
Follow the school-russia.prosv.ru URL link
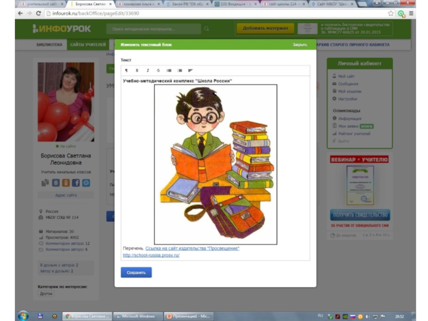(x=151, y=255)
